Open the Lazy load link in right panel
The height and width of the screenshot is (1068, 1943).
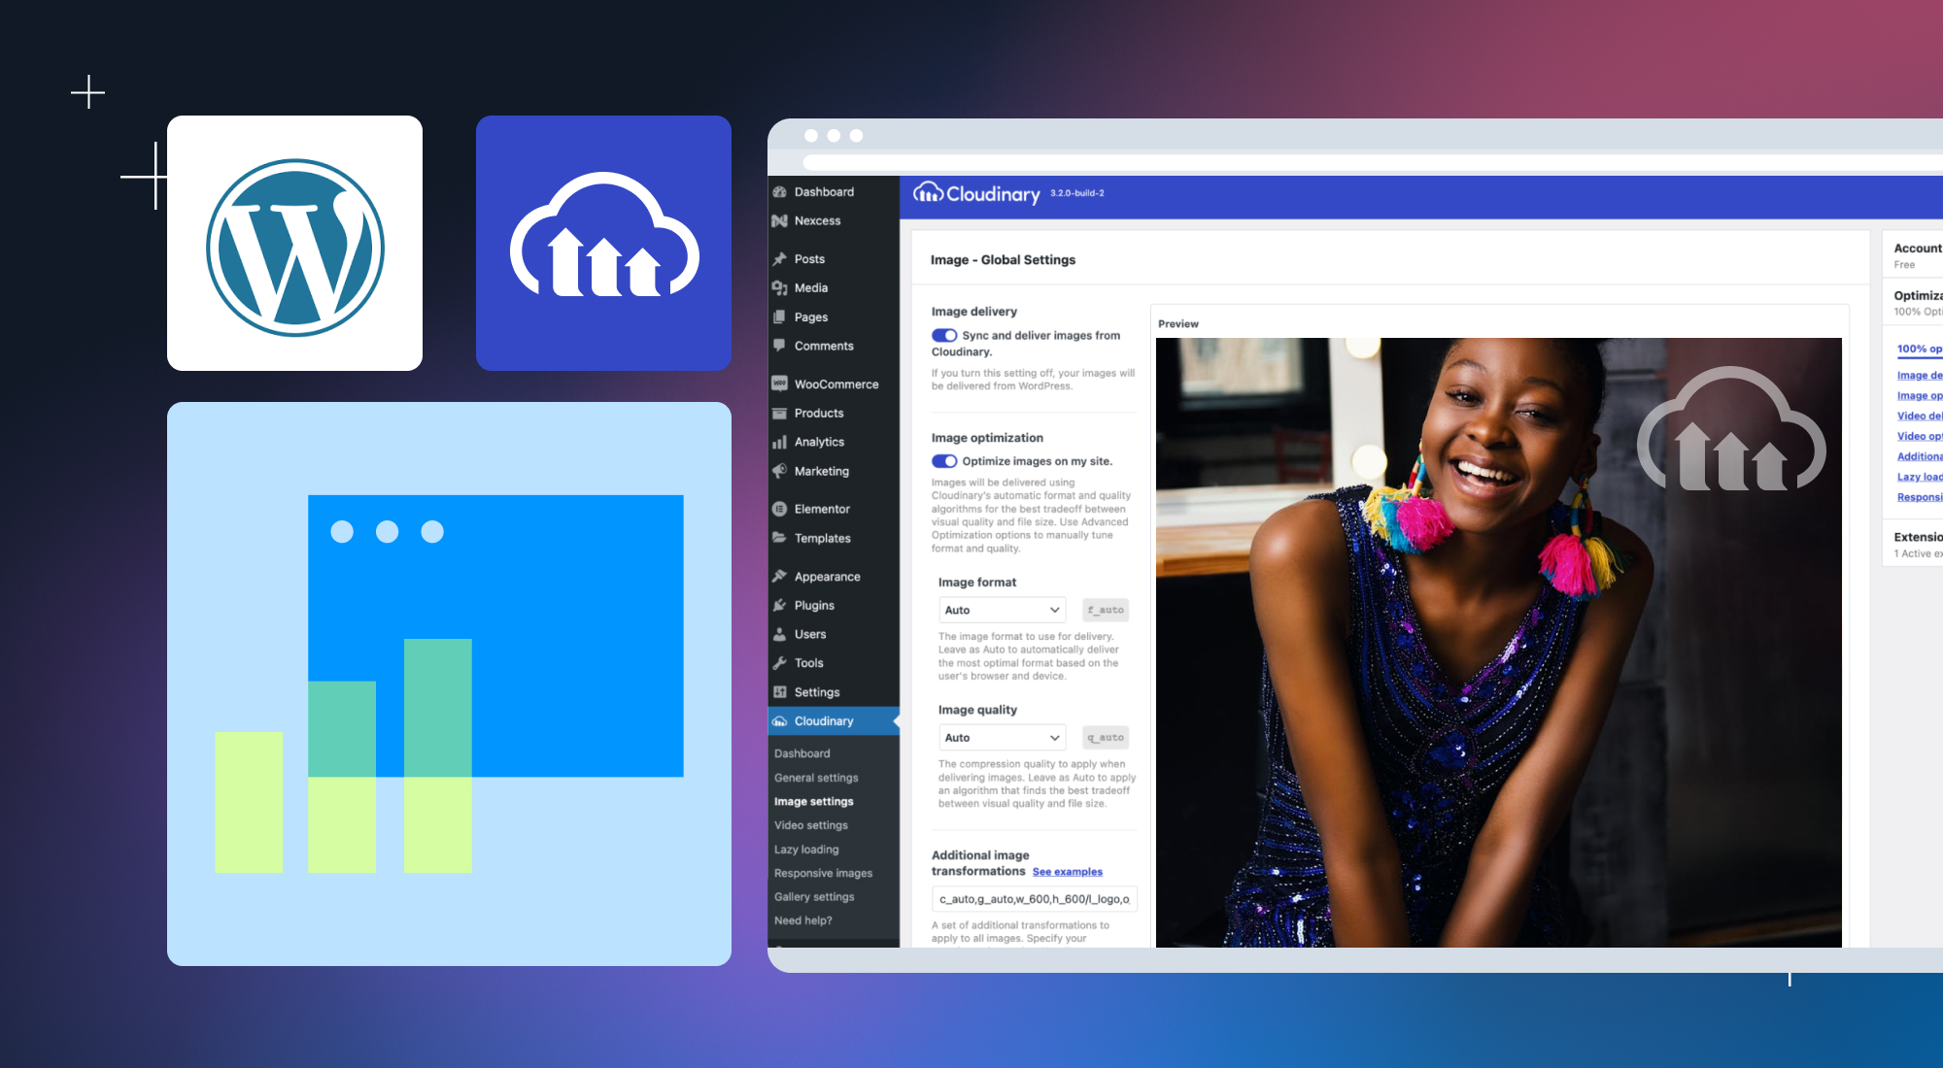pos(1918,477)
